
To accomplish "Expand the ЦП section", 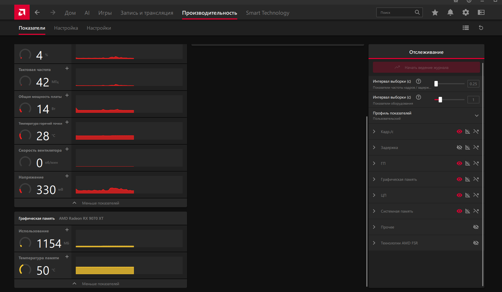I will (374, 195).
